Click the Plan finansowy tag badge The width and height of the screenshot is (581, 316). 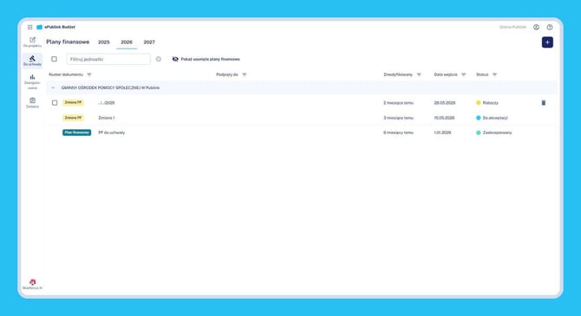(76, 132)
